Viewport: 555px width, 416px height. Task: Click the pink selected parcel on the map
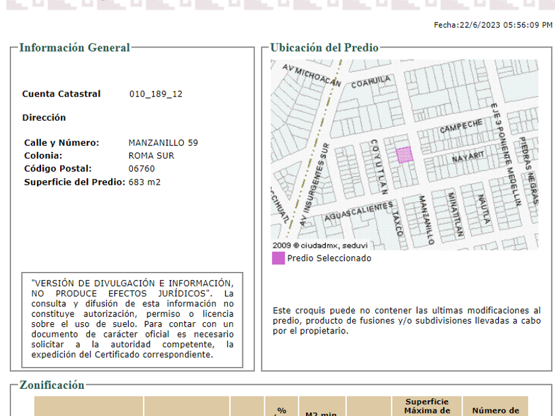pos(404,155)
